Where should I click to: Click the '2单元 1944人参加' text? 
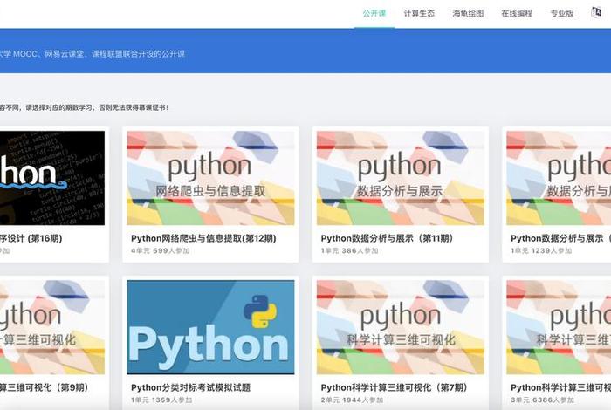tap(352, 400)
